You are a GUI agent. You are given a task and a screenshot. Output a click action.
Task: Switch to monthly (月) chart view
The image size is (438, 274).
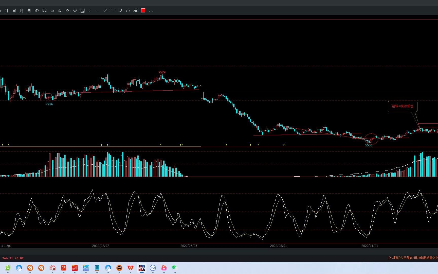click(x=22, y=11)
